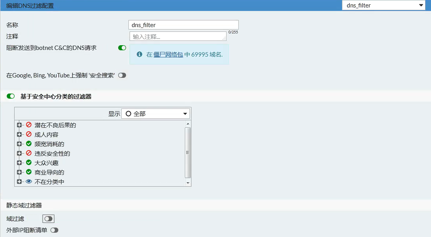Viewport: 431px width, 237px height.
Task: Turn on 外部IP阻断清单 switch
Action: [x=54, y=230]
